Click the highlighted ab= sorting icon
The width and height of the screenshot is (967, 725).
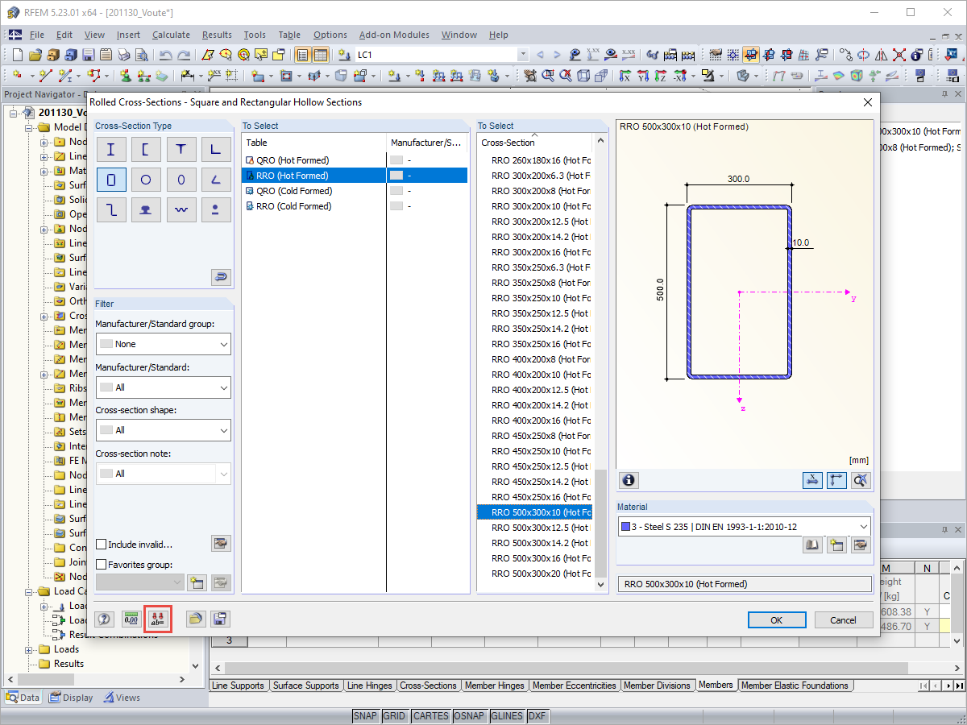158,619
